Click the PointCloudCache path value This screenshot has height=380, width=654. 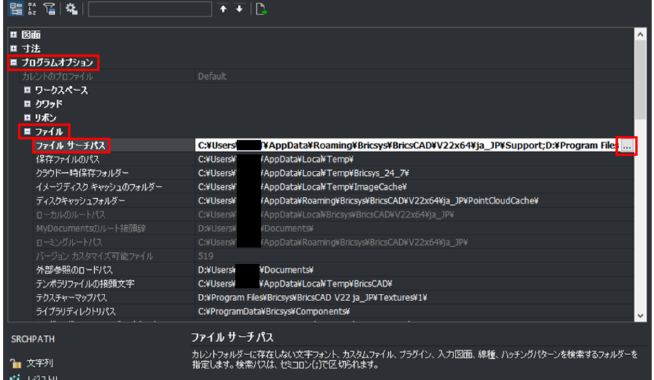(368, 201)
